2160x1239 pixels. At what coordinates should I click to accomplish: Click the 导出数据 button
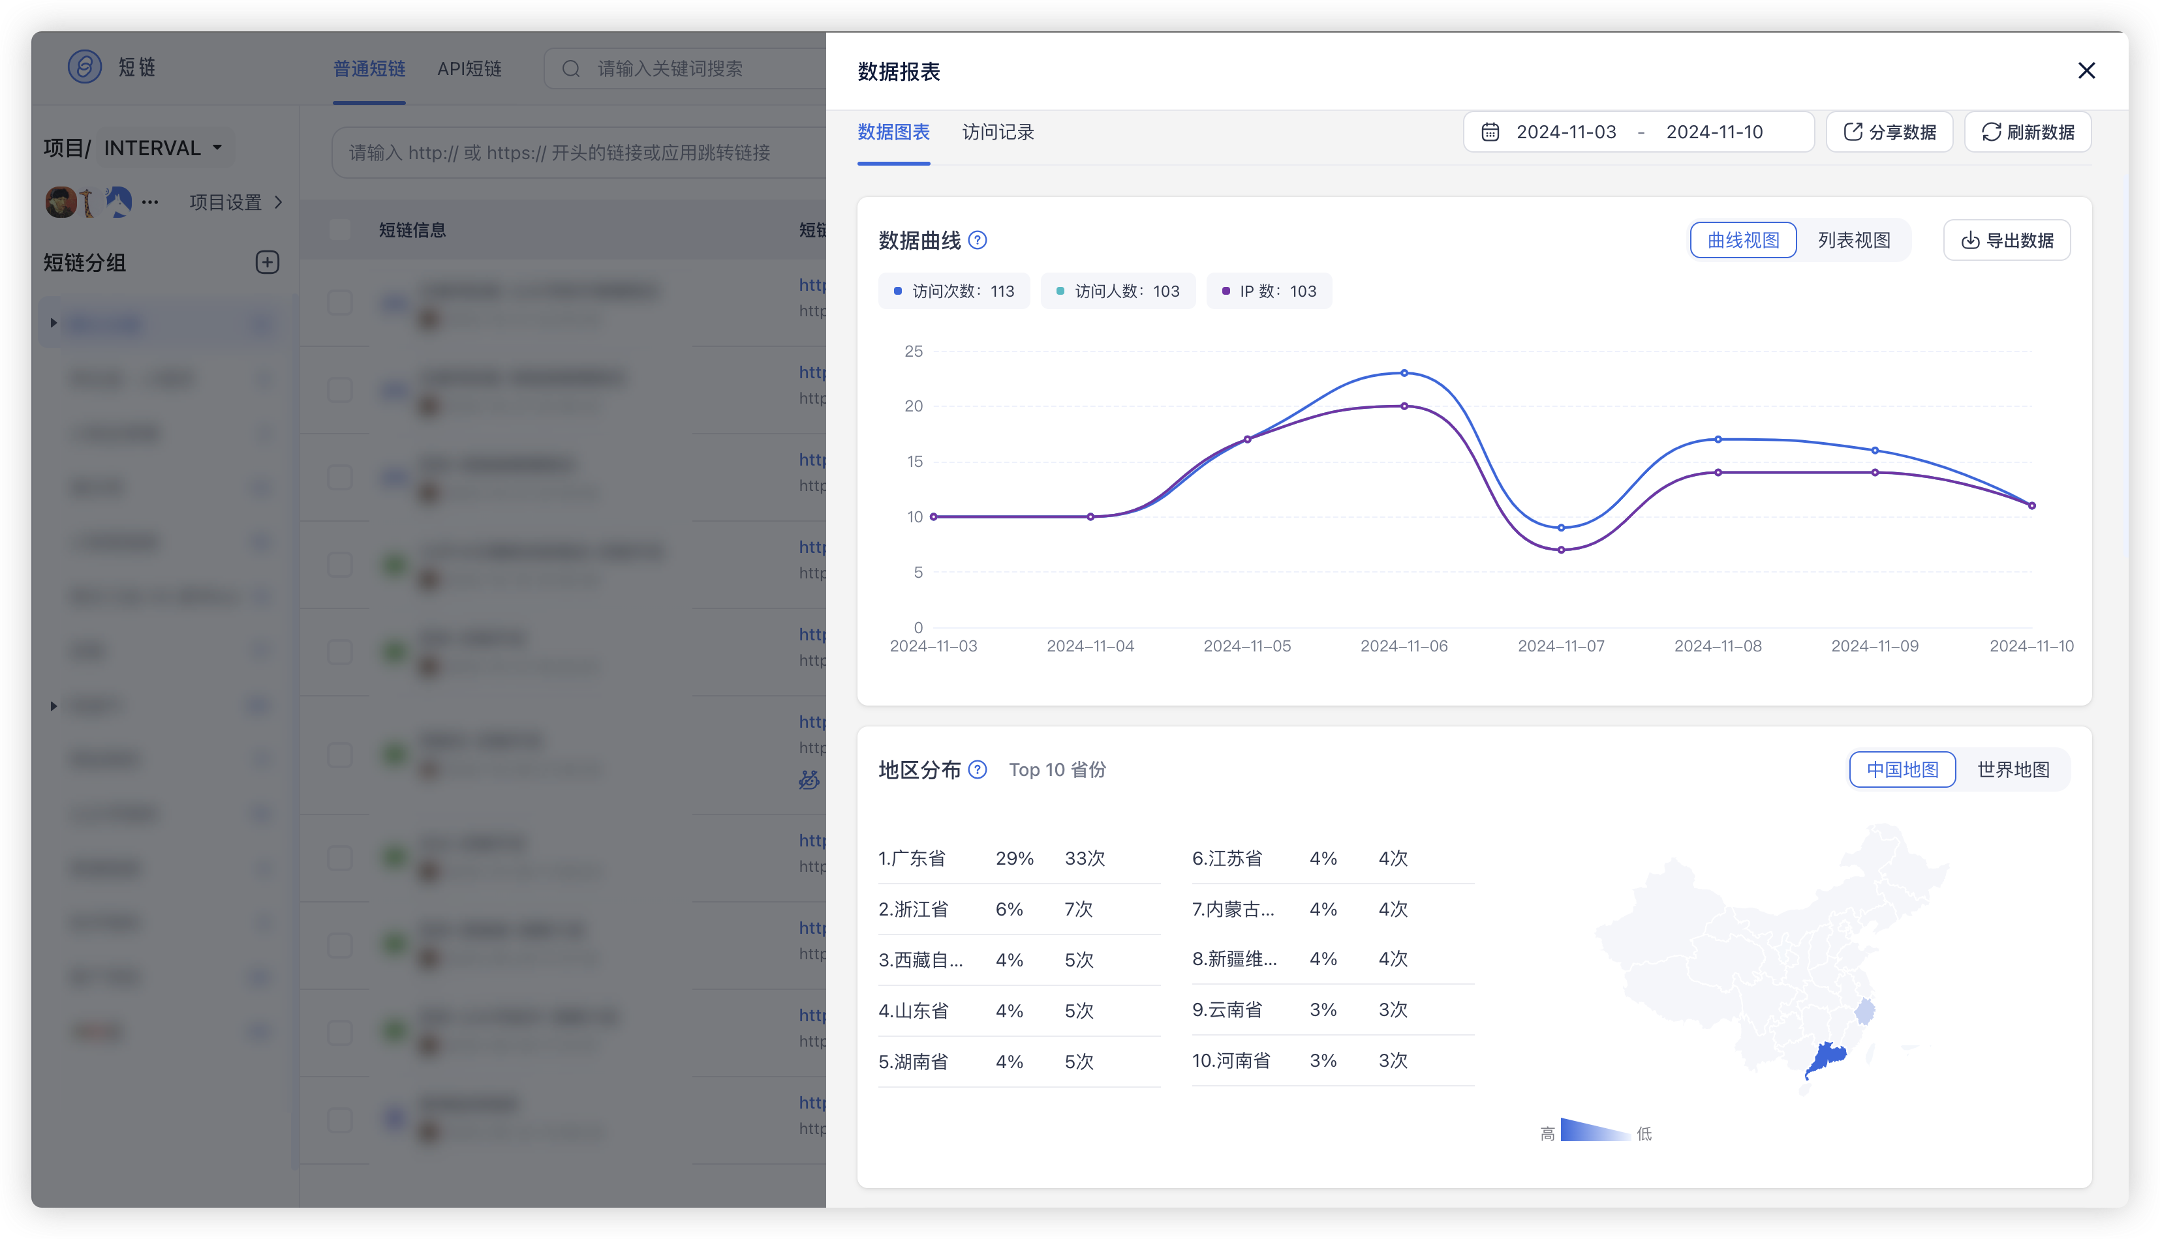pos(2007,241)
